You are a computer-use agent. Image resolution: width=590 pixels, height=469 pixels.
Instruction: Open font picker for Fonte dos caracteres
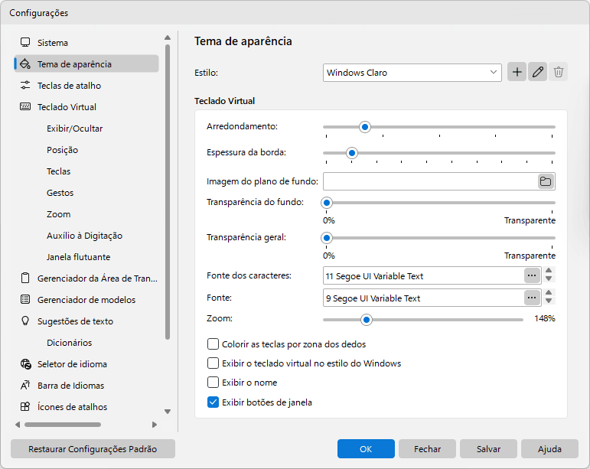pyautogui.click(x=532, y=275)
